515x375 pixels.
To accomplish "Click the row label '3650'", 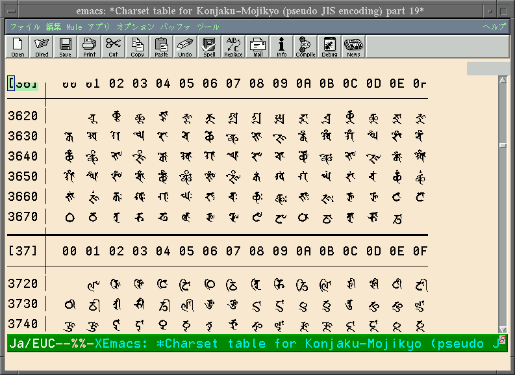I will (x=23, y=177).
